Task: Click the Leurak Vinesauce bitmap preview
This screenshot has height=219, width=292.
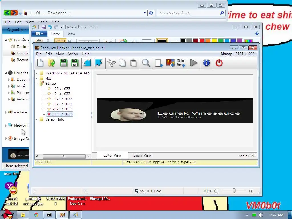Action: pyautogui.click(x=175, y=111)
